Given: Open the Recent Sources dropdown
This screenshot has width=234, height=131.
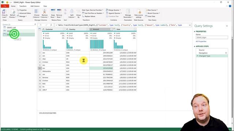Looking at the screenshot, I should [x=152, y=13].
